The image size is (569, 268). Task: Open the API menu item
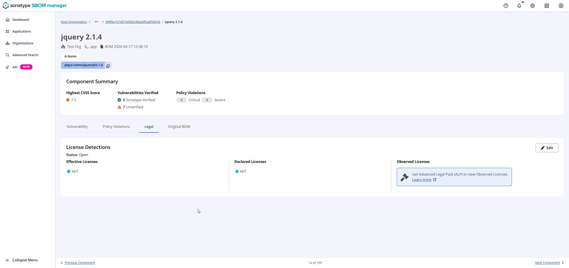15,67
